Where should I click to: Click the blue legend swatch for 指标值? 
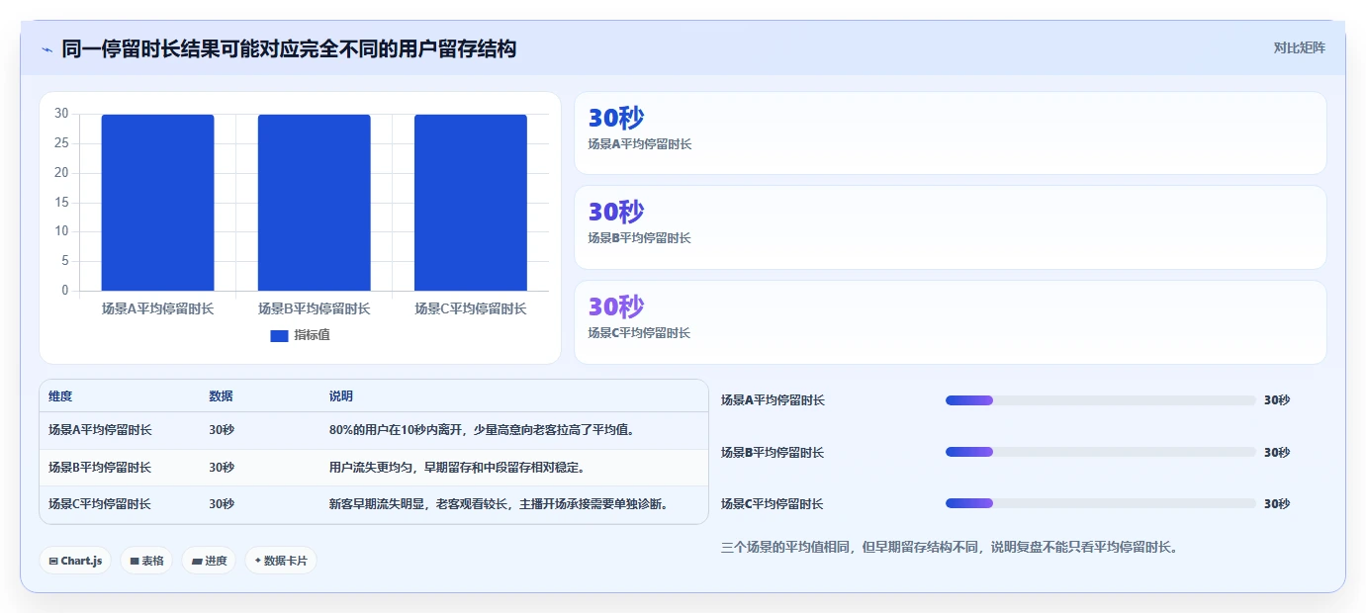tap(279, 336)
